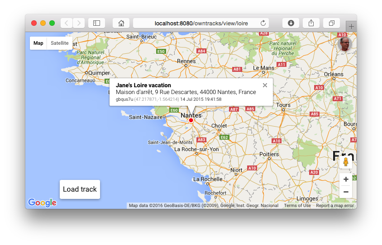Click the A83 road shield
The image size is (382, 245).
(x=201, y=140)
